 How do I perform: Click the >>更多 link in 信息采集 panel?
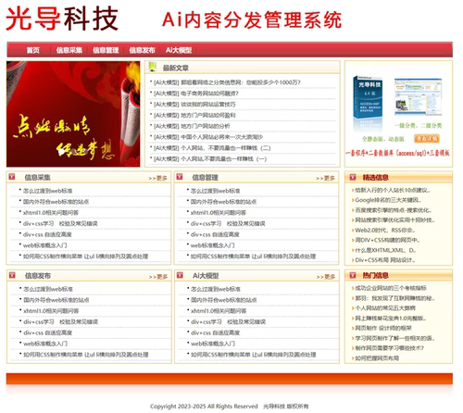click(x=157, y=179)
